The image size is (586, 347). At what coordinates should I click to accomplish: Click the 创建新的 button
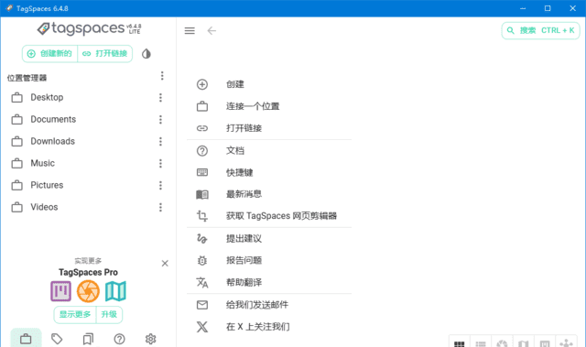pos(49,54)
